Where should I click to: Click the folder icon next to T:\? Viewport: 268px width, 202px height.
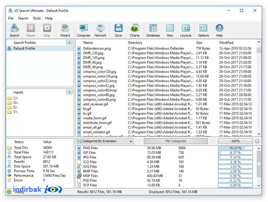point(9,112)
